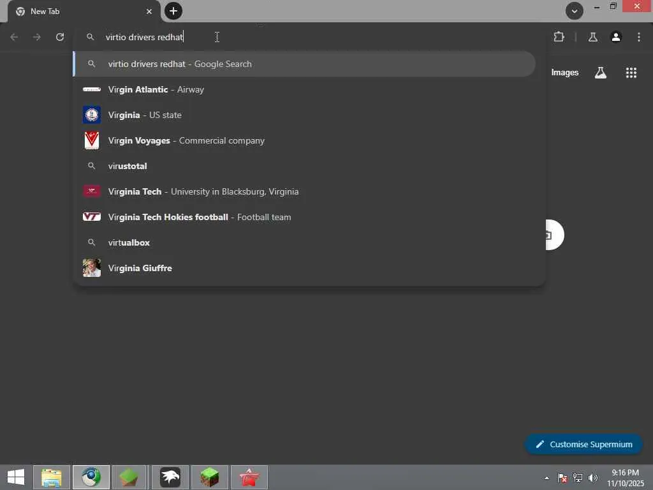Click the Virginia Giuffre photo thumbnail
The width and height of the screenshot is (653, 490).
(92, 268)
